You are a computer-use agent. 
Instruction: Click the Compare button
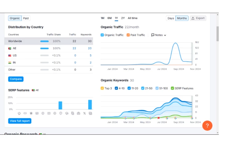(16, 79)
